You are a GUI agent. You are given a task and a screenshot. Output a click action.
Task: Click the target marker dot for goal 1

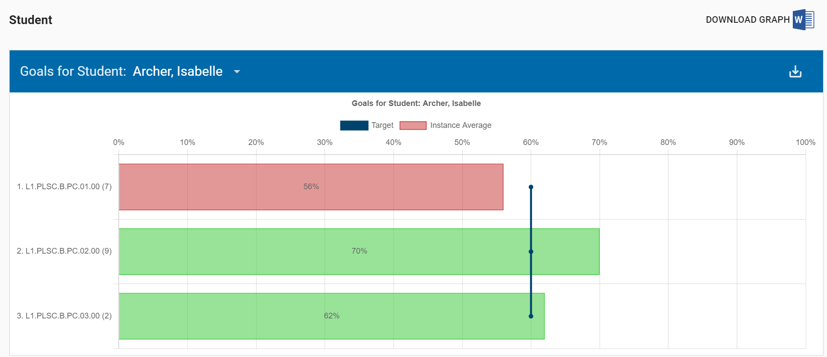pyautogui.click(x=531, y=187)
